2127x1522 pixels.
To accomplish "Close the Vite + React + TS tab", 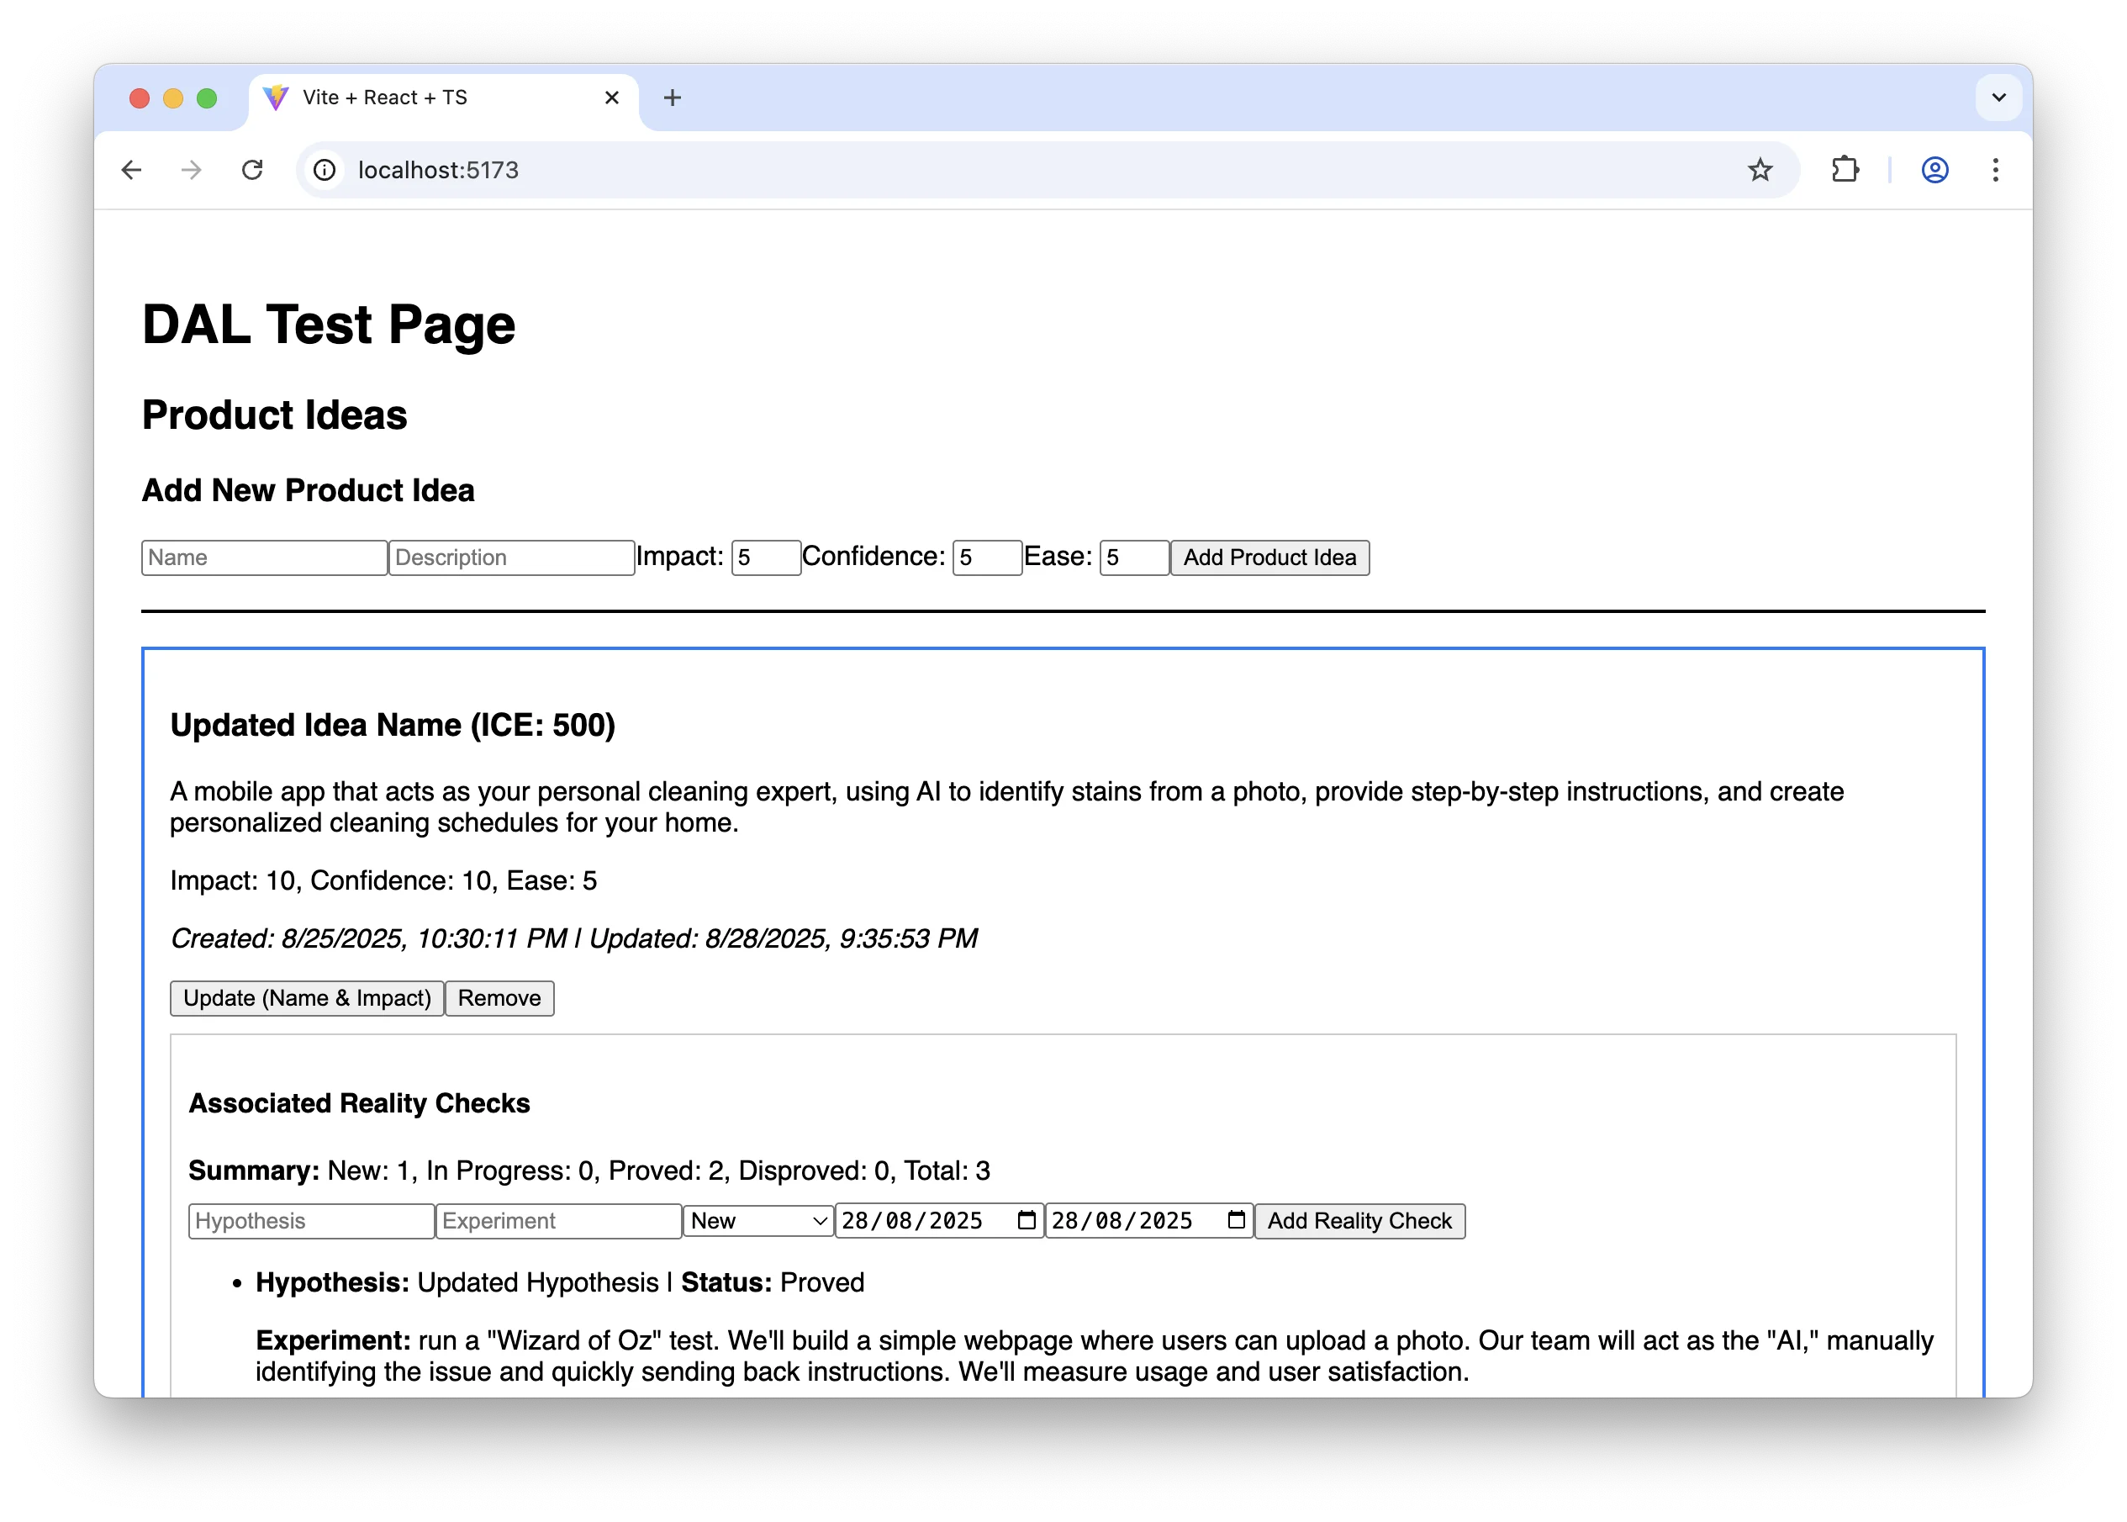I will 612,98.
